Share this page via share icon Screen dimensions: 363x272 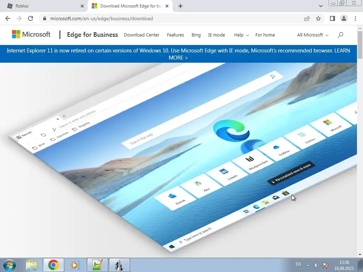pyautogui.click(x=307, y=18)
